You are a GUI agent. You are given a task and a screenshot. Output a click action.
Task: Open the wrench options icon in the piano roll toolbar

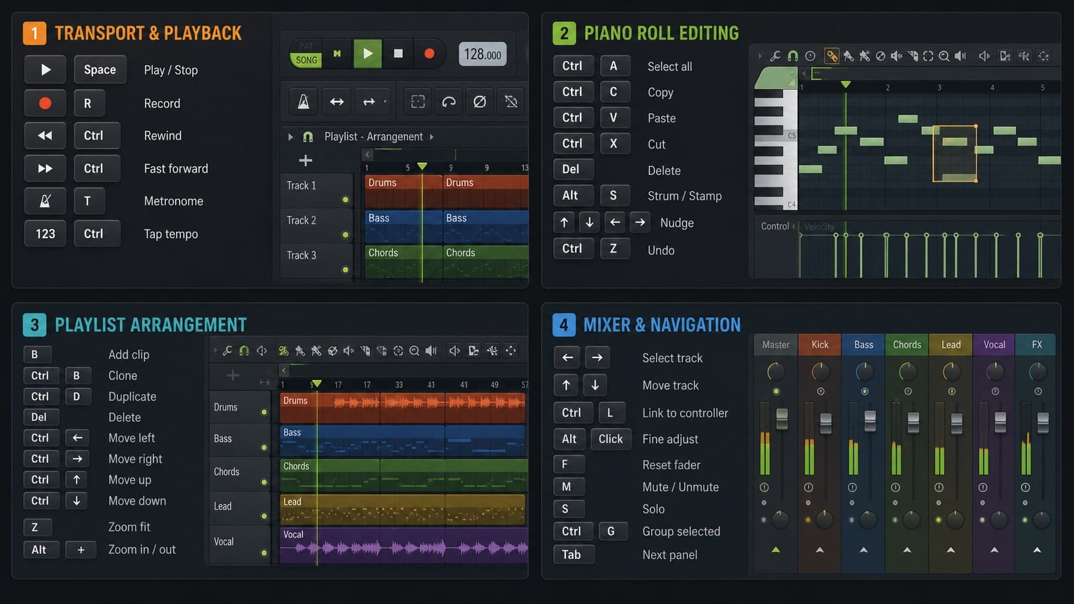pos(775,56)
